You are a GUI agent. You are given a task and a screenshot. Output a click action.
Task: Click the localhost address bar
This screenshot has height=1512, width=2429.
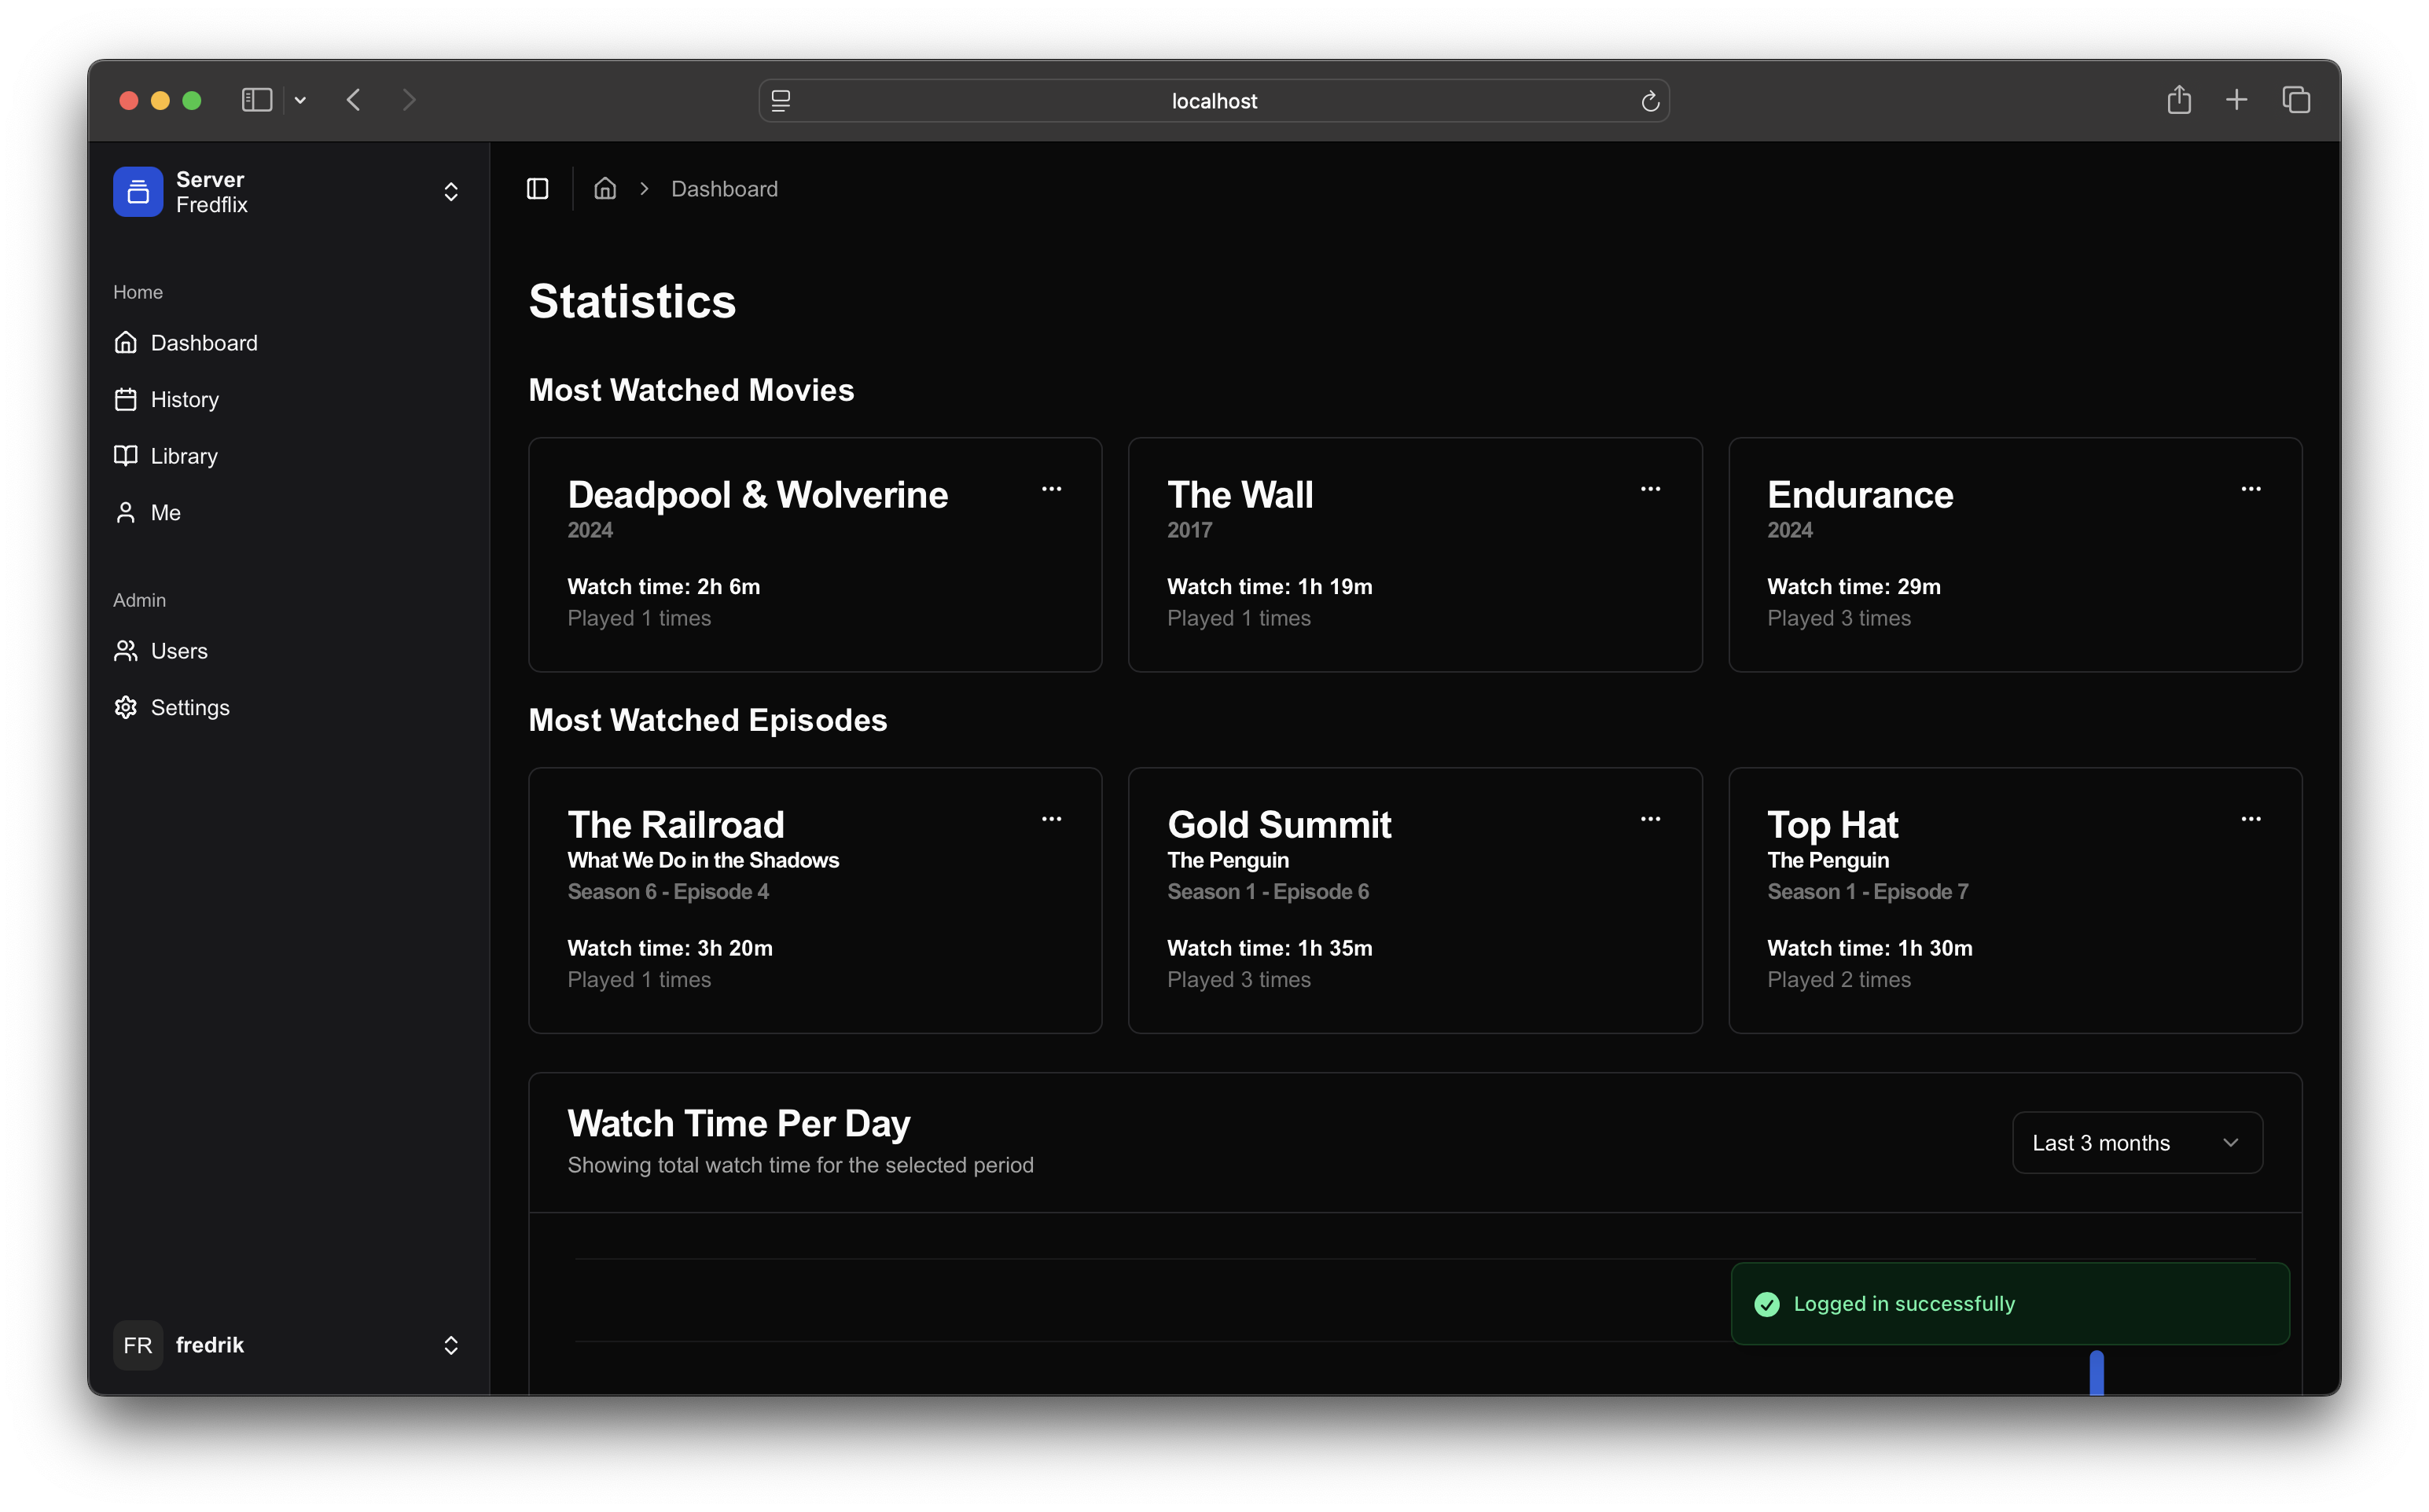pyautogui.click(x=1214, y=101)
